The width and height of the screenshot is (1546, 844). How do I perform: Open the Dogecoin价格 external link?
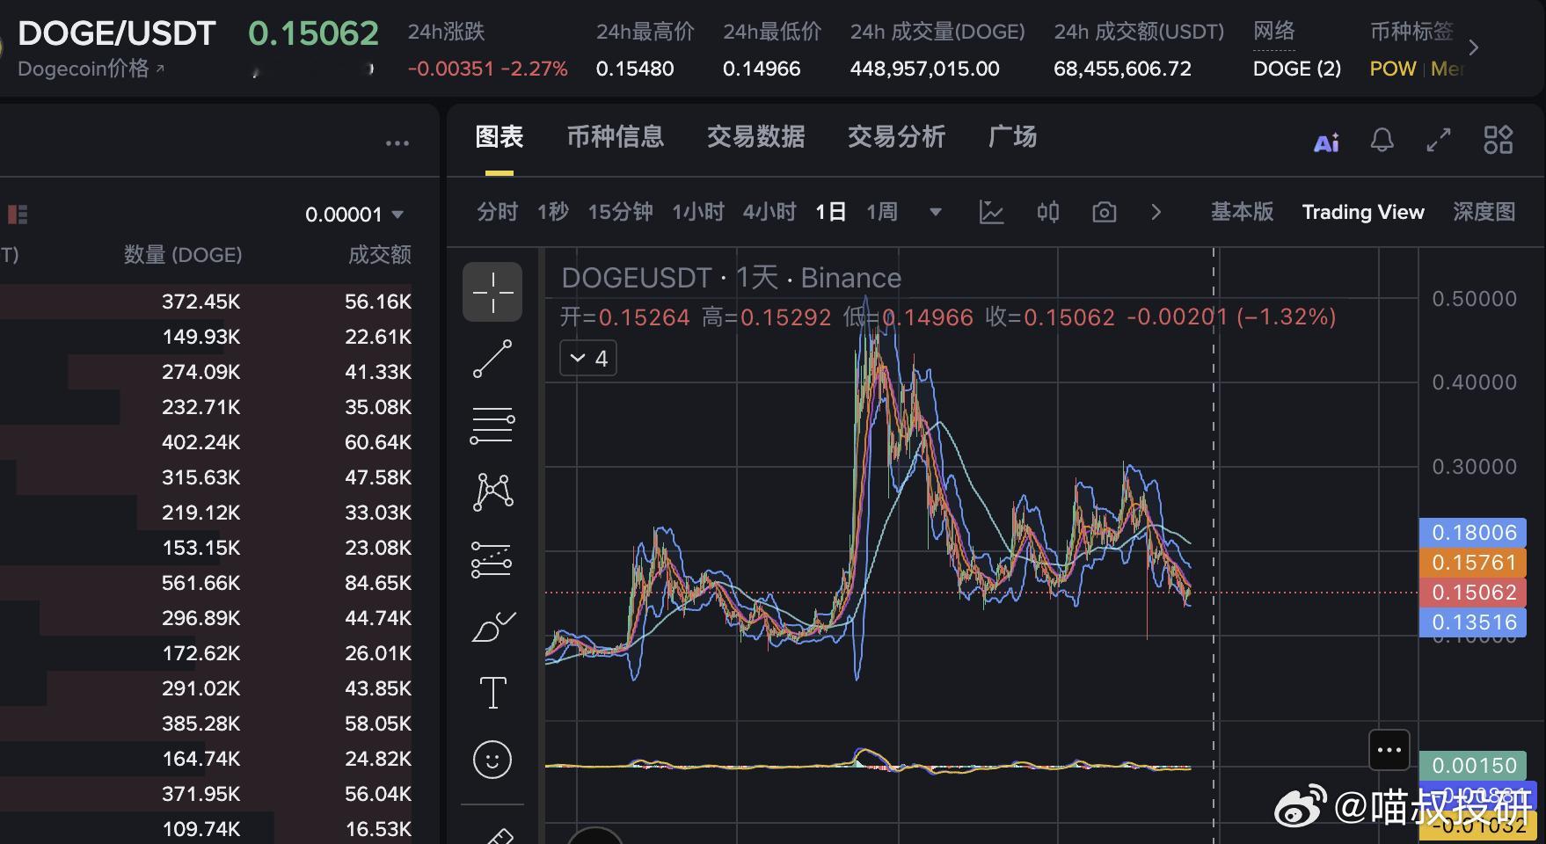(89, 69)
